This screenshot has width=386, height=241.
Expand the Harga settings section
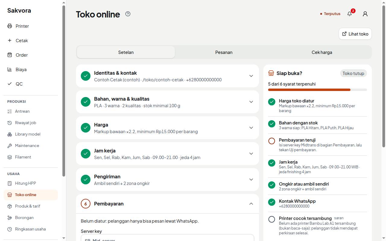[x=167, y=128]
